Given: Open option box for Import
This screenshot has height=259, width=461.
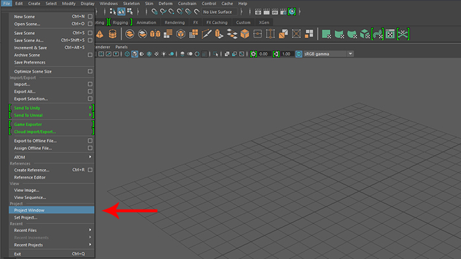Looking at the screenshot, I should [90, 84].
